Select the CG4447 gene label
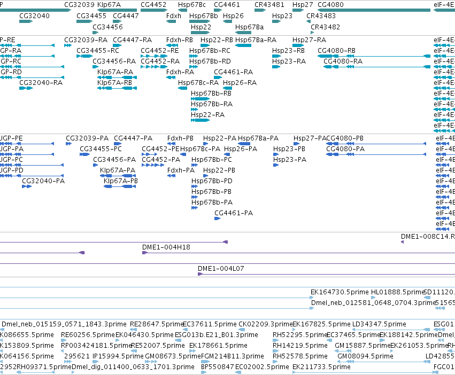The width and height of the screenshot is (455, 375). pyautogui.click(x=126, y=15)
